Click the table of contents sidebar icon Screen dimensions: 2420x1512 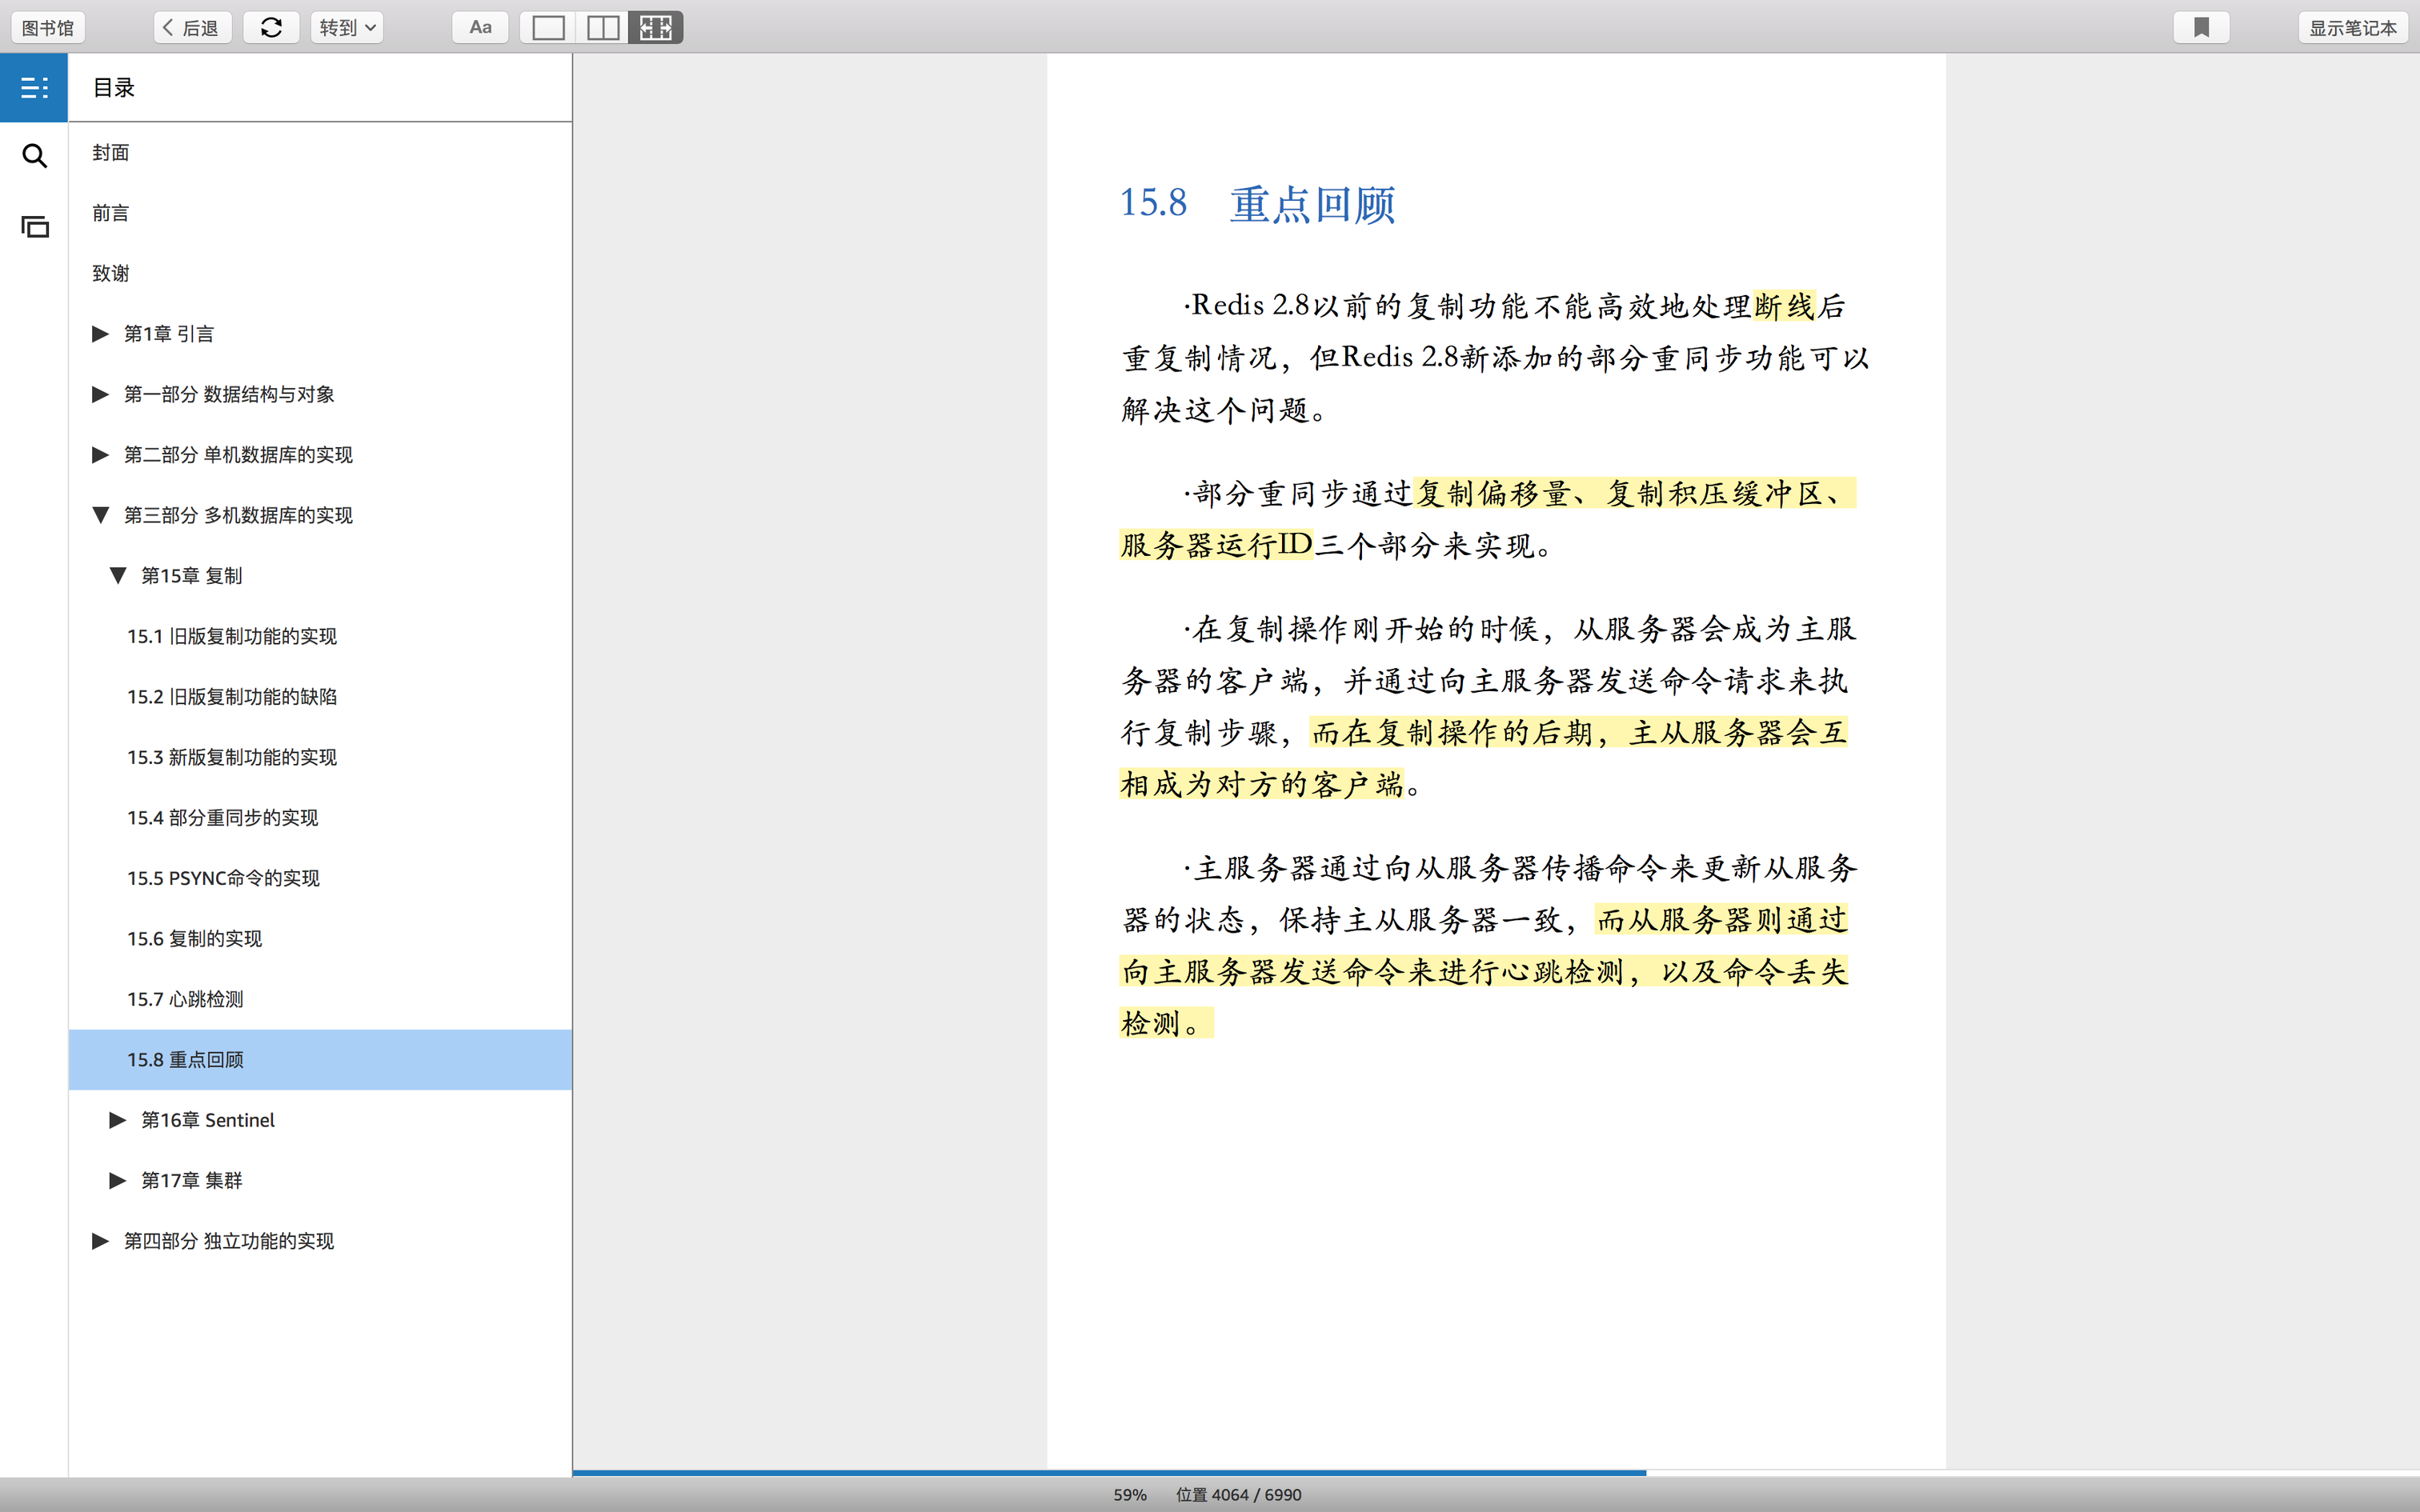34,88
